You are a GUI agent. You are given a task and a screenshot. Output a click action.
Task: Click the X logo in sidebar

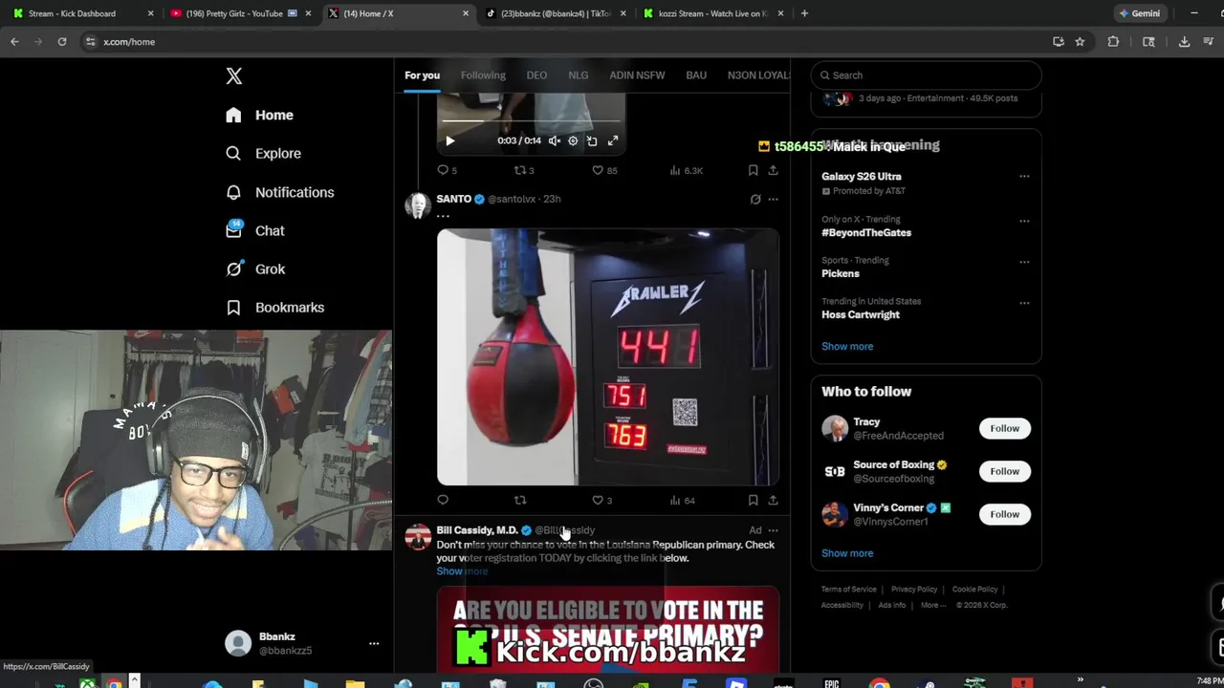pos(234,76)
